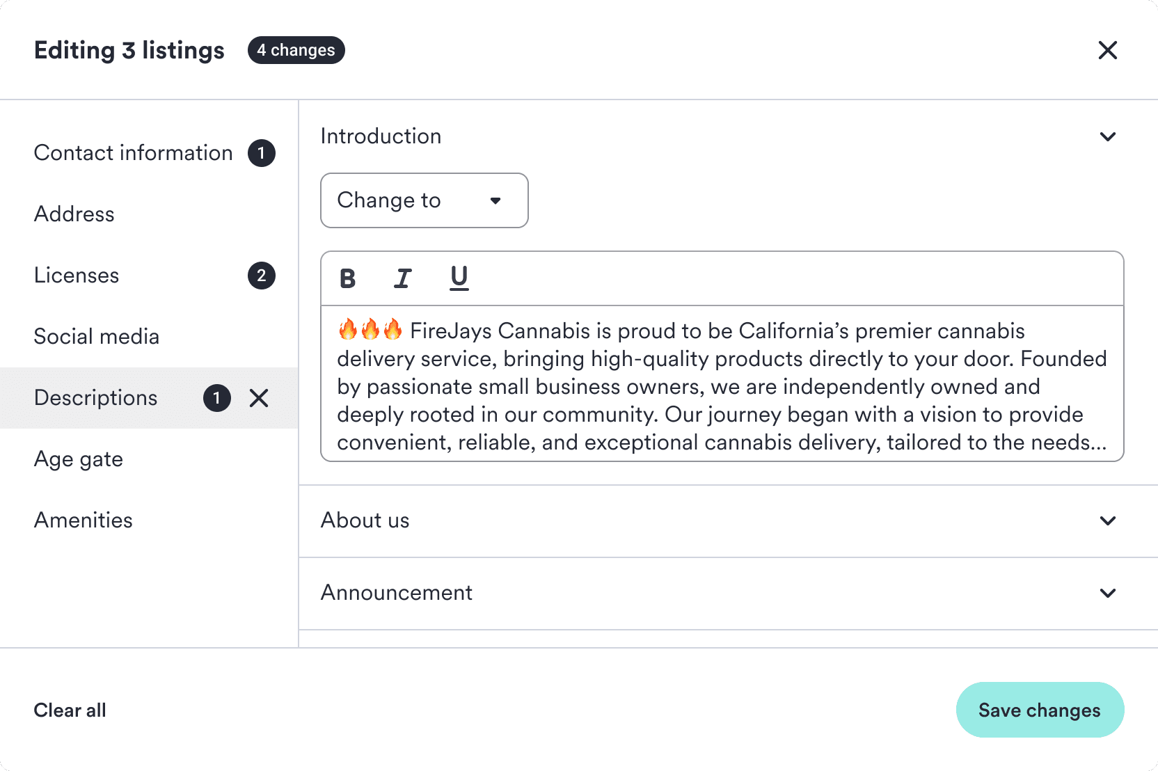The height and width of the screenshot is (771, 1158).
Task: Open the Change to dropdown
Action: 425,200
